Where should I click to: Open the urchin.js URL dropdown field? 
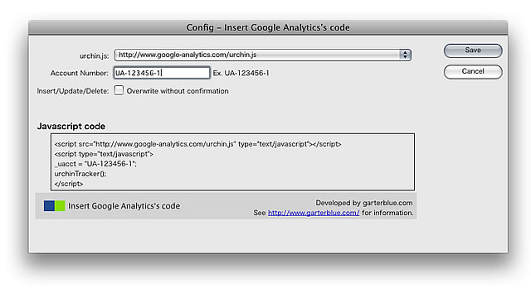pos(263,55)
